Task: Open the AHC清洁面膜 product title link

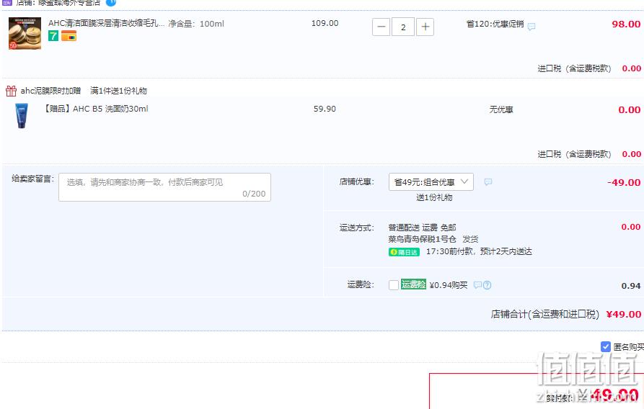Action: pyautogui.click(x=107, y=23)
